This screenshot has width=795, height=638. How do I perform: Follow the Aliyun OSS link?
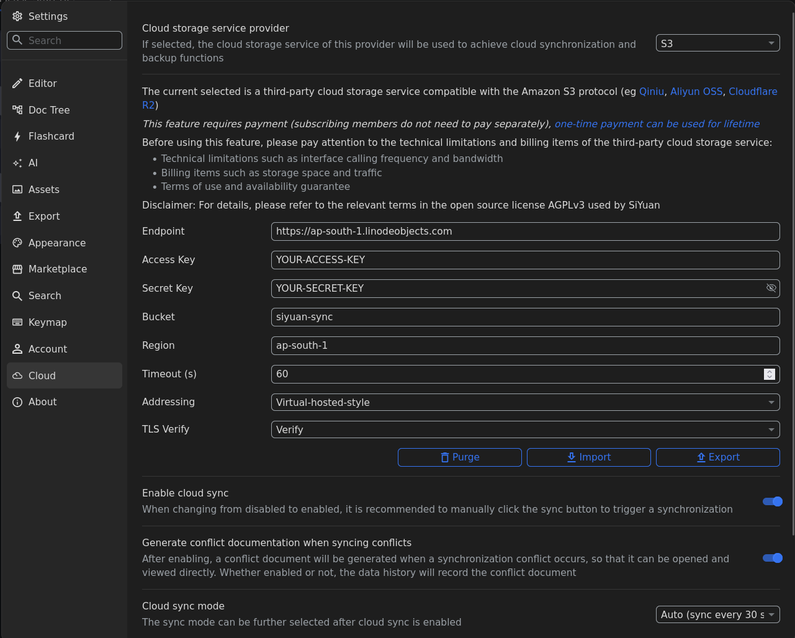coord(696,91)
